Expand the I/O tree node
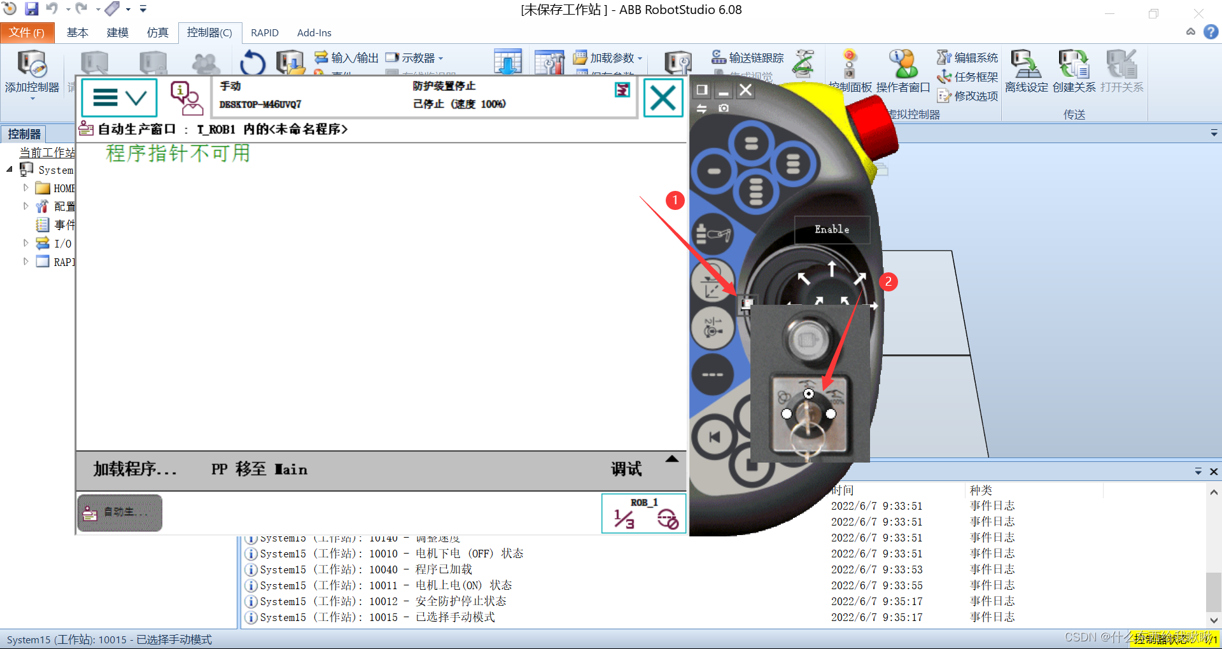Image resolution: width=1222 pixels, height=649 pixels. coord(25,243)
